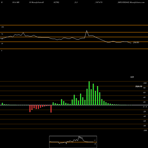Select the tallest green MR histogram bar
Screen dimensions: 148x148
click(x=89, y=93)
